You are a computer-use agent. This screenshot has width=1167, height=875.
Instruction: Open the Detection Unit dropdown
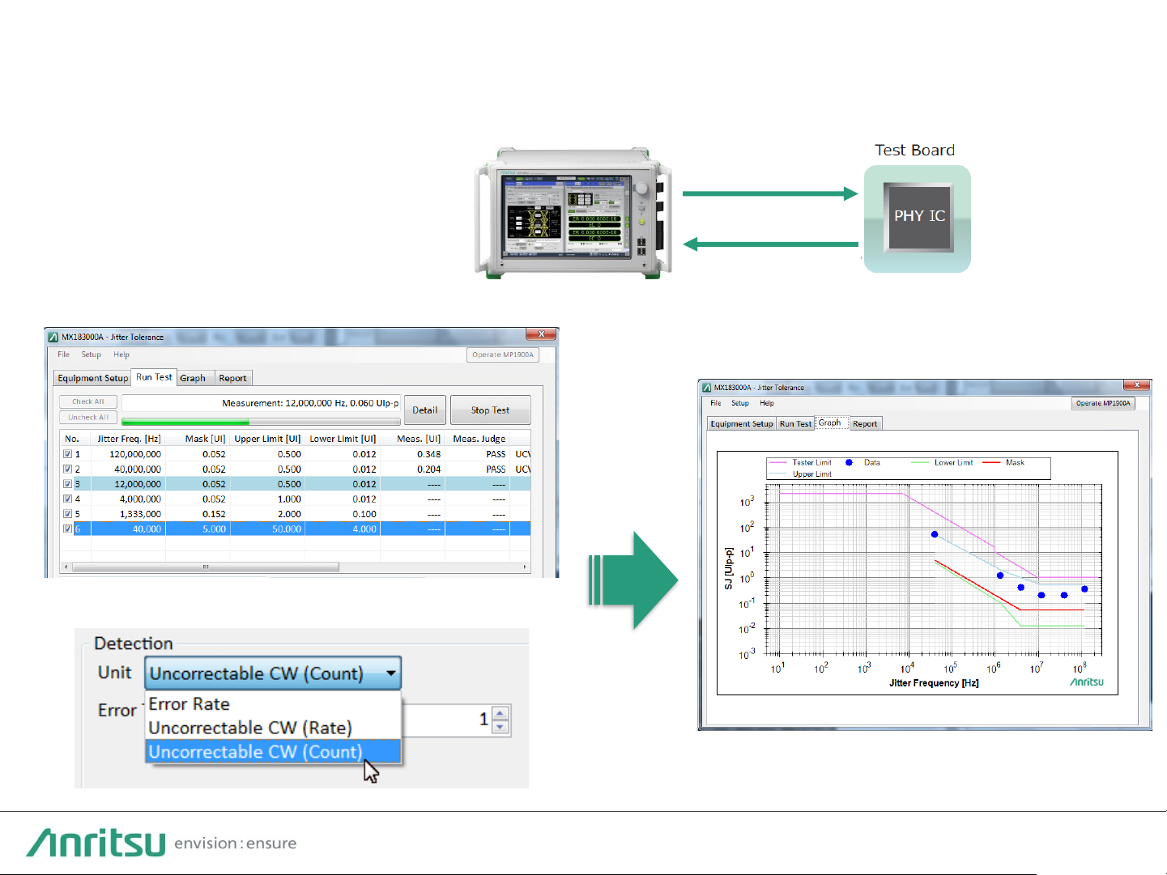point(273,673)
